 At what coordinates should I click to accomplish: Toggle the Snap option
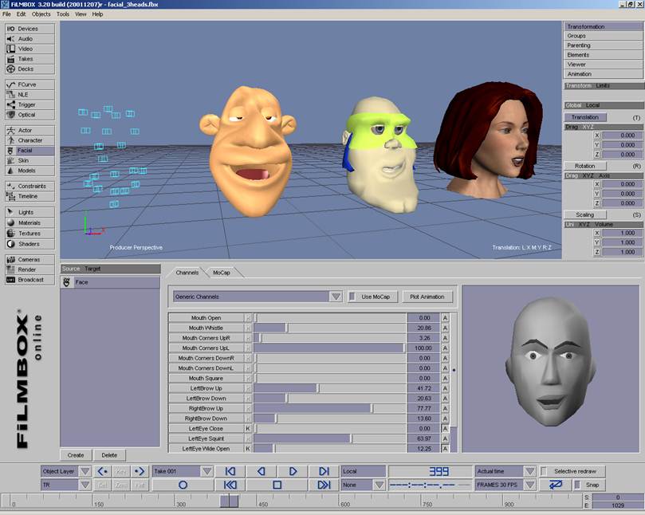click(x=577, y=485)
